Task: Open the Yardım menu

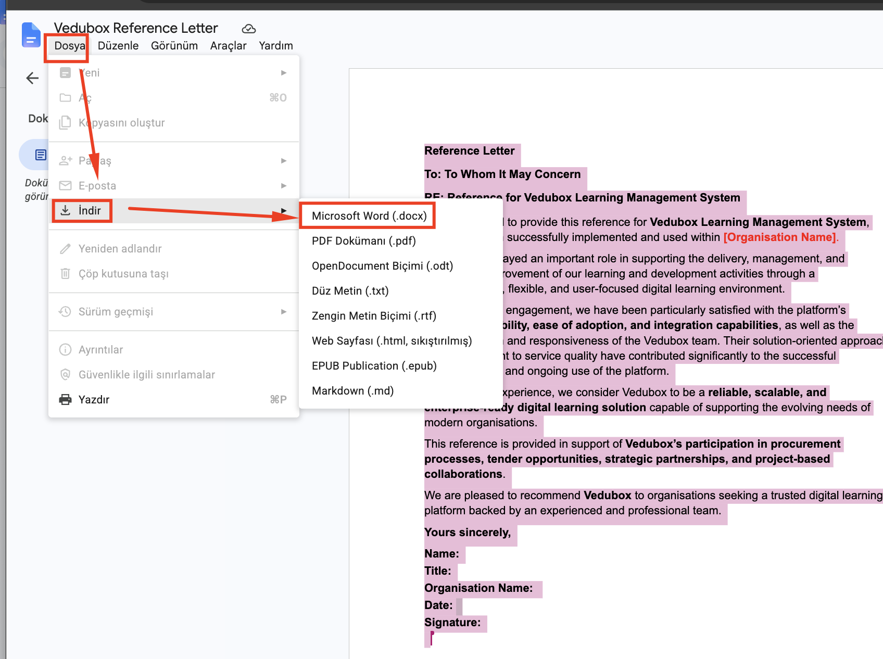Action: pyautogui.click(x=276, y=46)
